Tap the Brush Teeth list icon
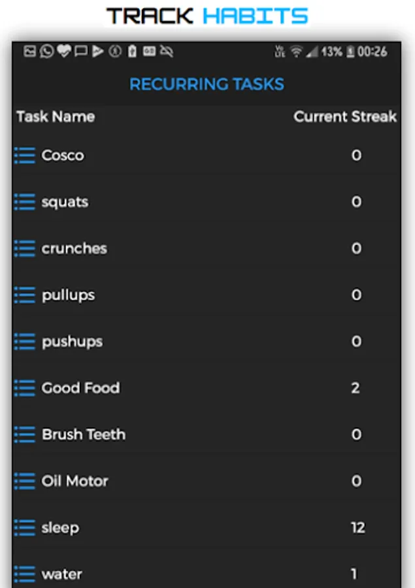This screenshot has width=415, height=588. [25, 434]
